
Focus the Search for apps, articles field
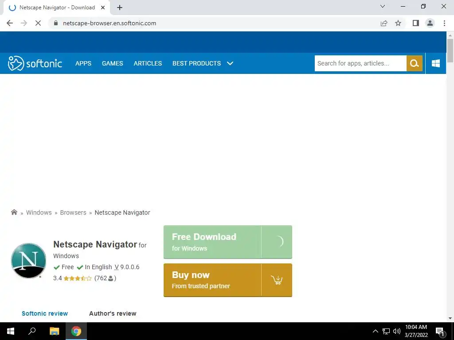pos(360,63)
